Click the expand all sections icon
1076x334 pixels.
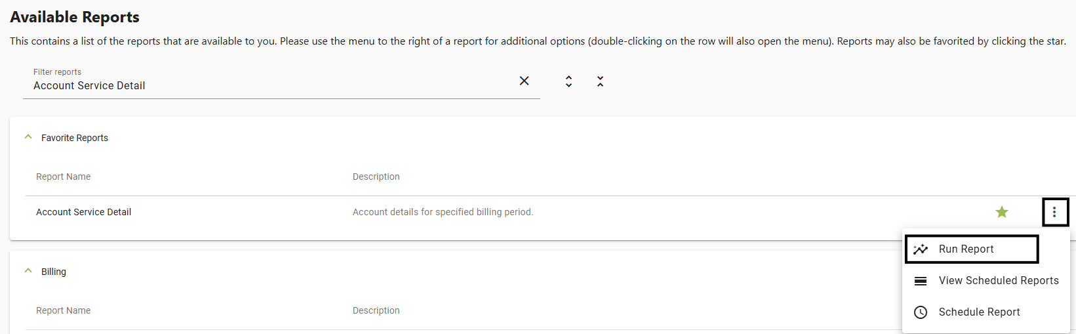click(x=568, y=81)
